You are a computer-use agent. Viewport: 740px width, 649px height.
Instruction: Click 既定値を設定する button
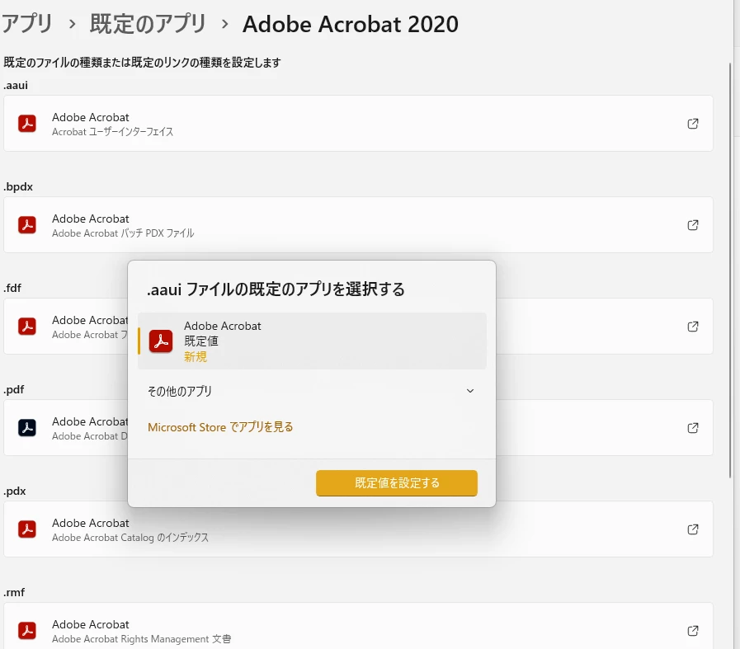tap(397, 483)
